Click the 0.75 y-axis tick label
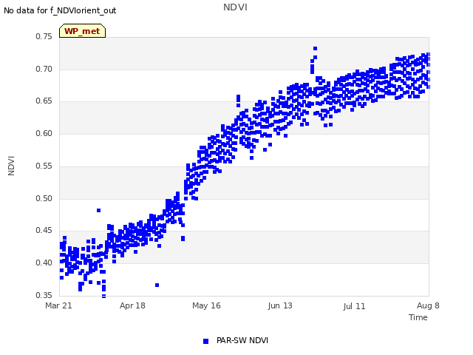Viewport: 473px width, 355px height. [x=44, y=36]
